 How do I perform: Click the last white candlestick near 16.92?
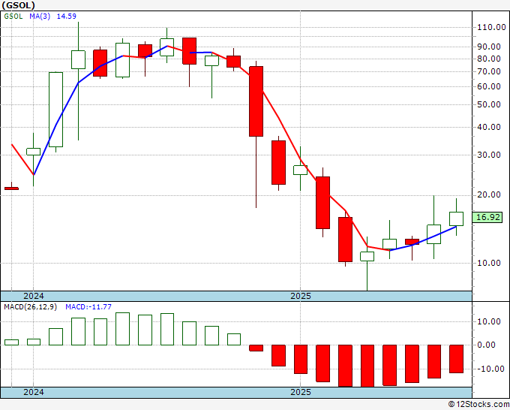point(456,219)
